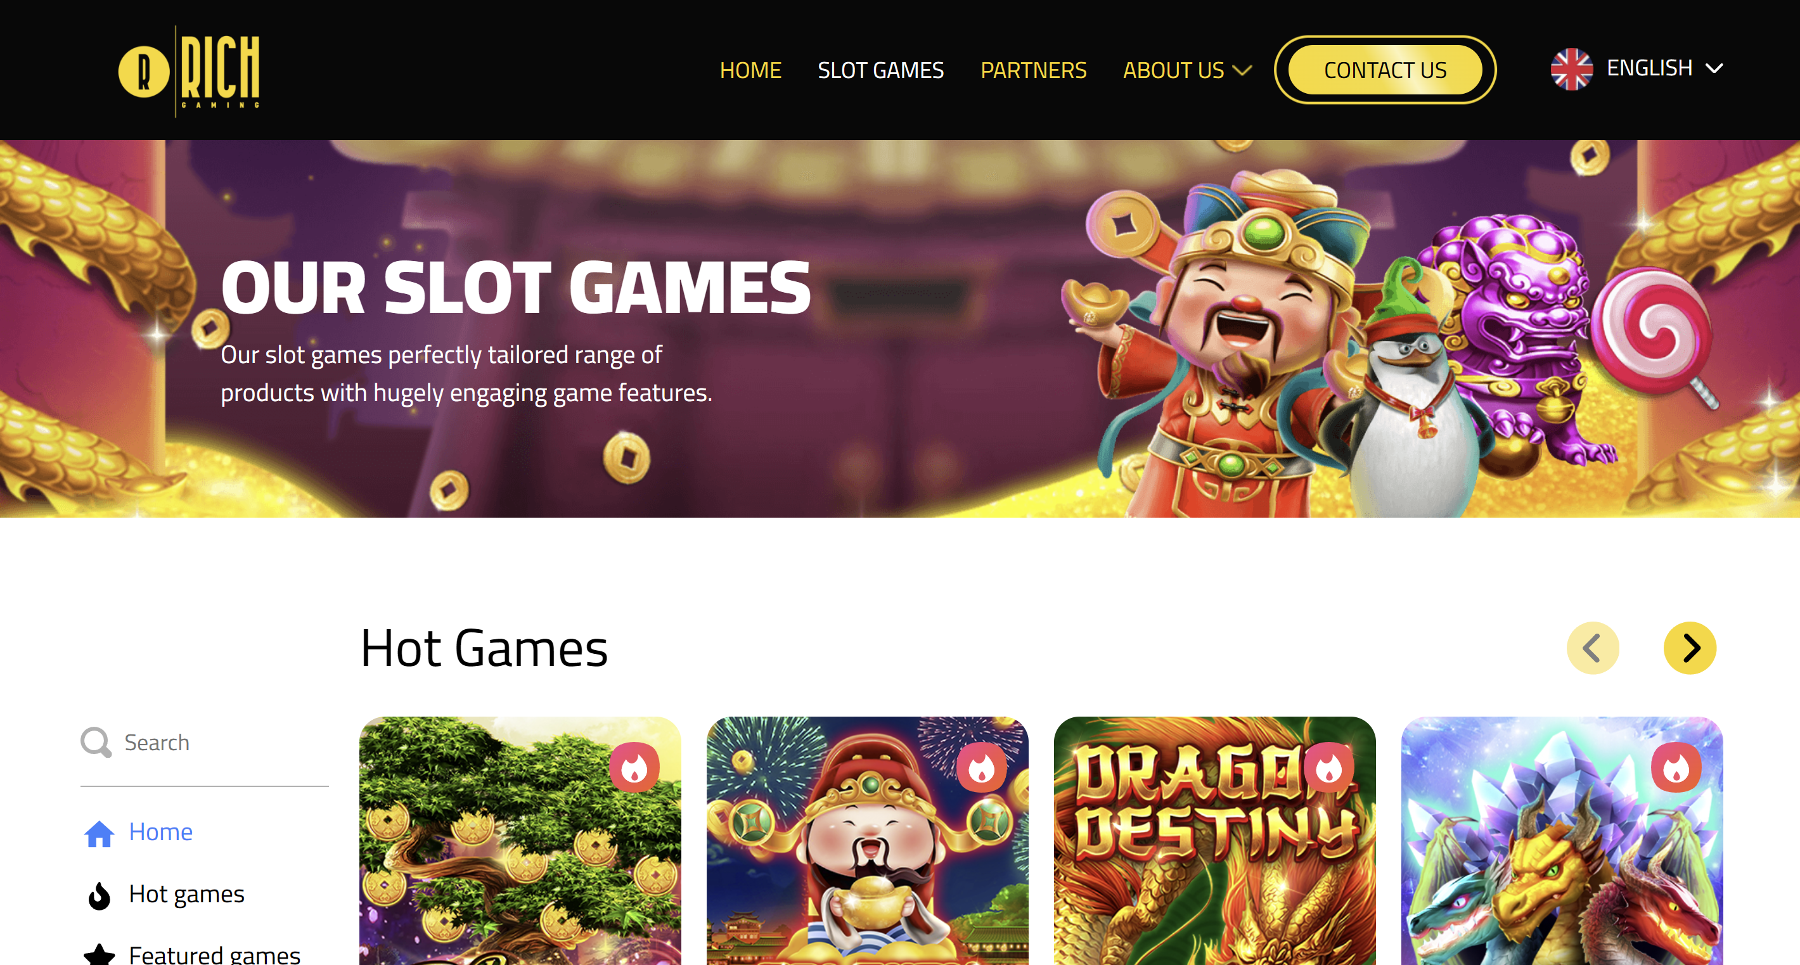The image size is (1800, 965).
Task: Click the hot badge on money tree game
Action: click(x=634, y=767)
